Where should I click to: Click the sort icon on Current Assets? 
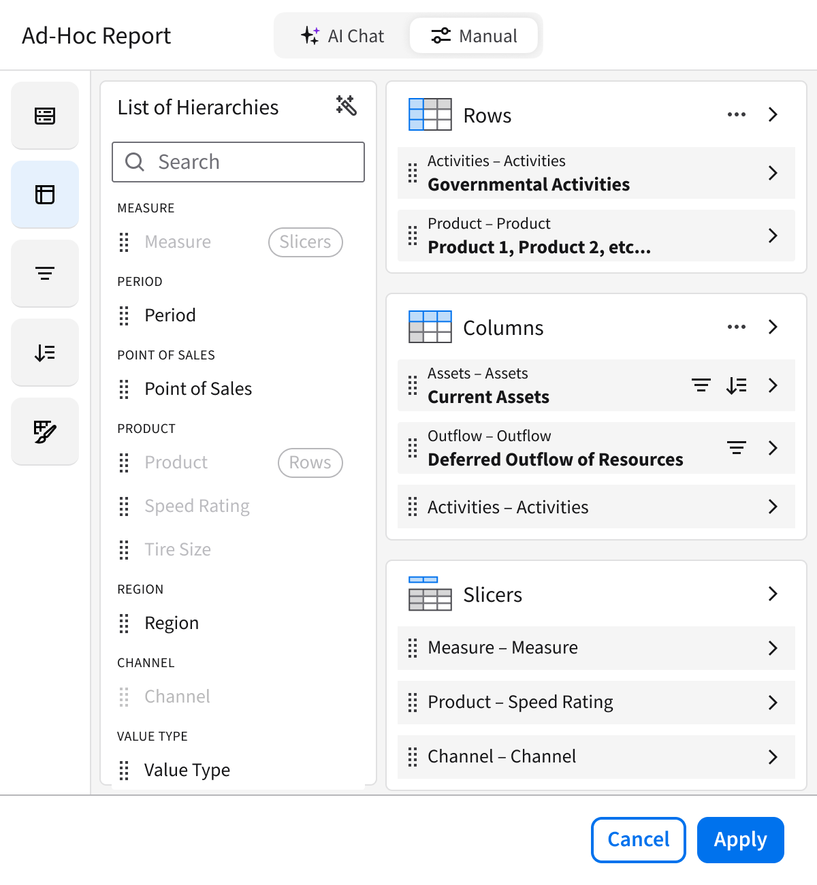[737, 385]
